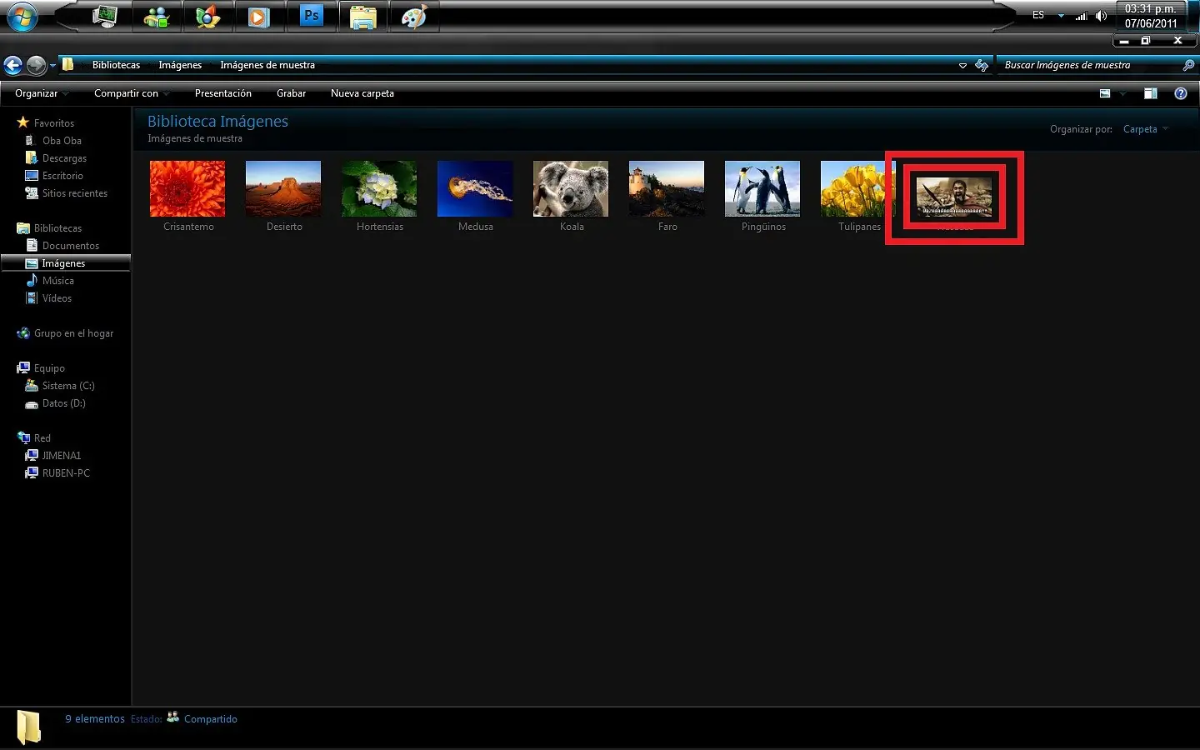
Task: Select the Pingüinos image thumbnail
Action: pos(762,189)
